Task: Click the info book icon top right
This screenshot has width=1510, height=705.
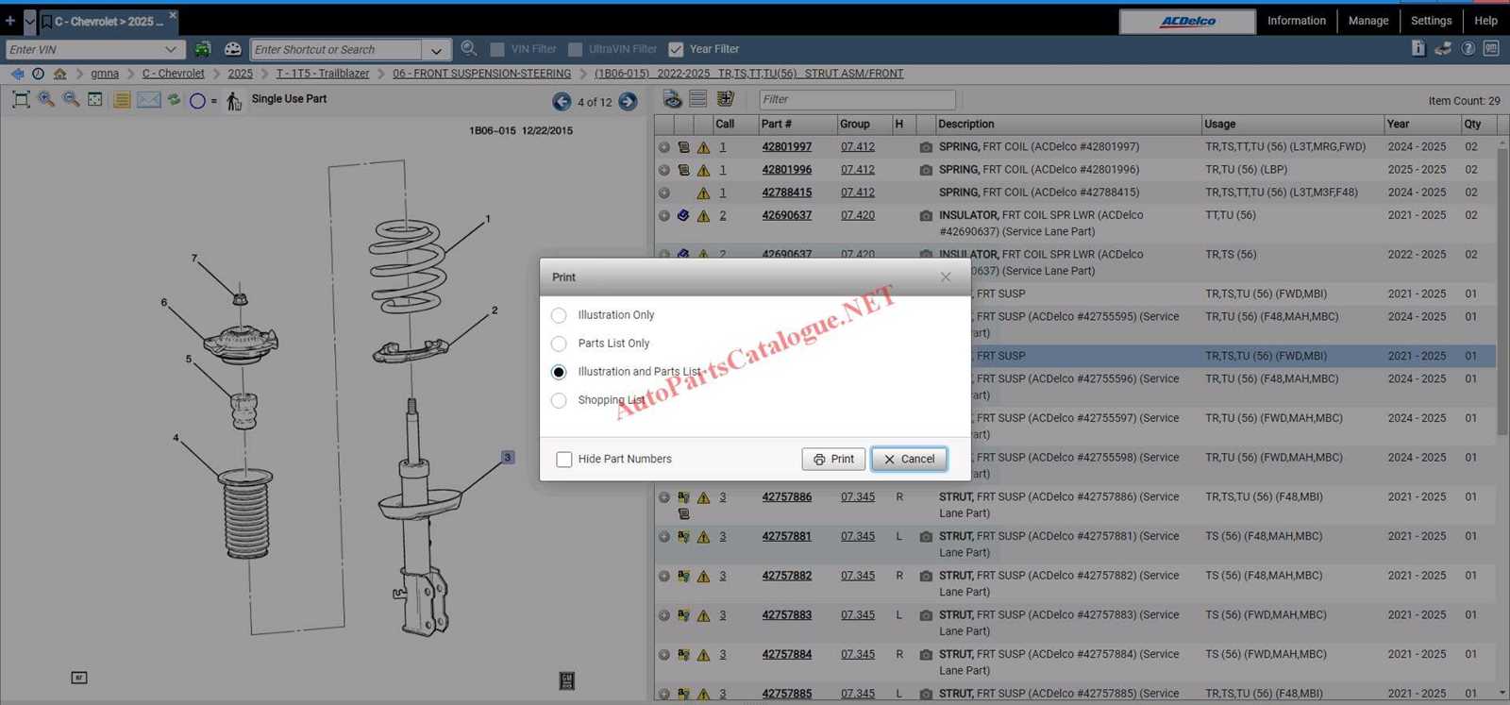Action: tap(1418, 48)
